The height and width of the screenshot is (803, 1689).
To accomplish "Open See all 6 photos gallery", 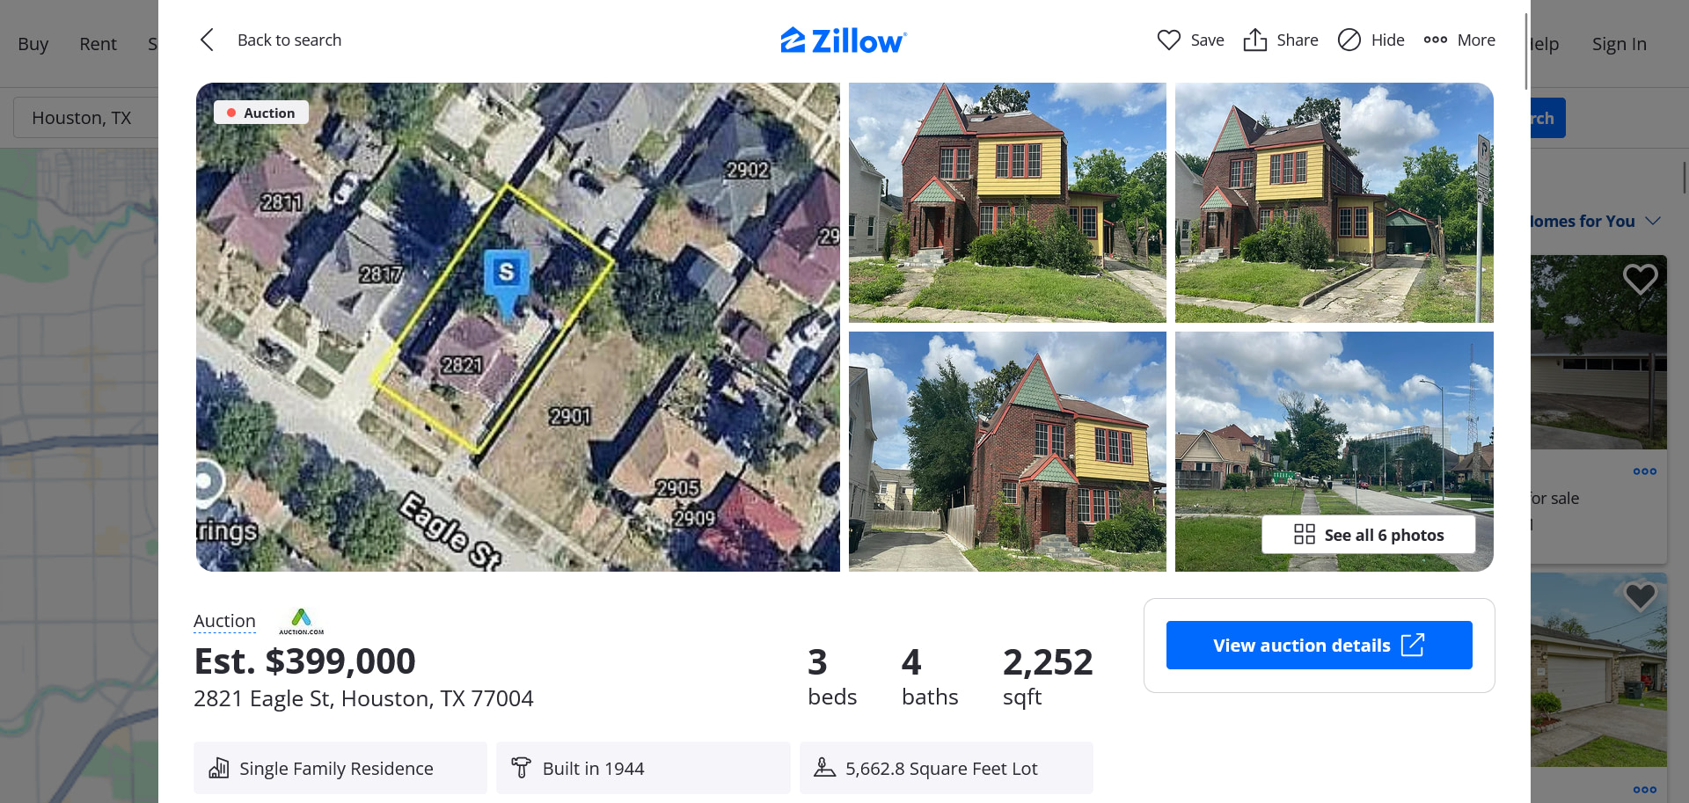I will coord(1368,535).
